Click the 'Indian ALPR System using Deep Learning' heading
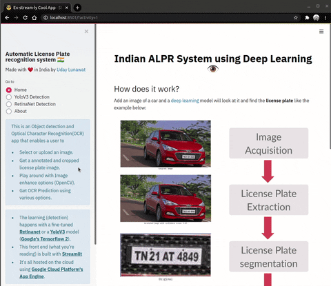The height and width of the screenshot is (286, 331). tap(213, 59)
